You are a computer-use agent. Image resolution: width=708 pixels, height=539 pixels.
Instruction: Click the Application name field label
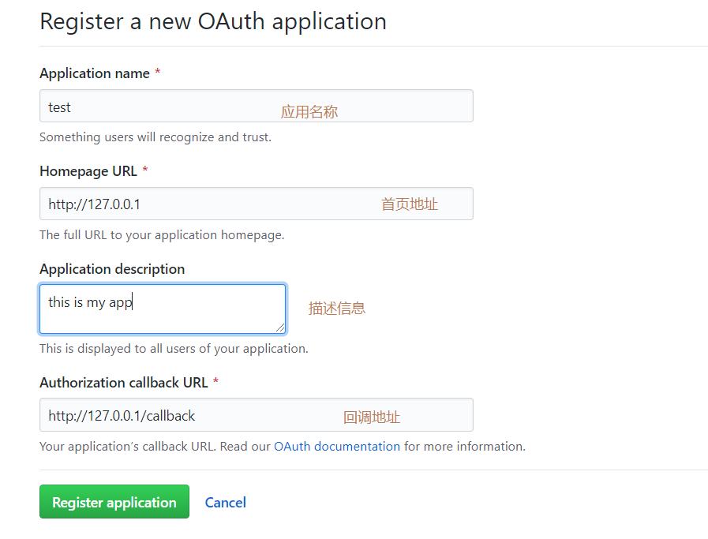click(94, 73)
